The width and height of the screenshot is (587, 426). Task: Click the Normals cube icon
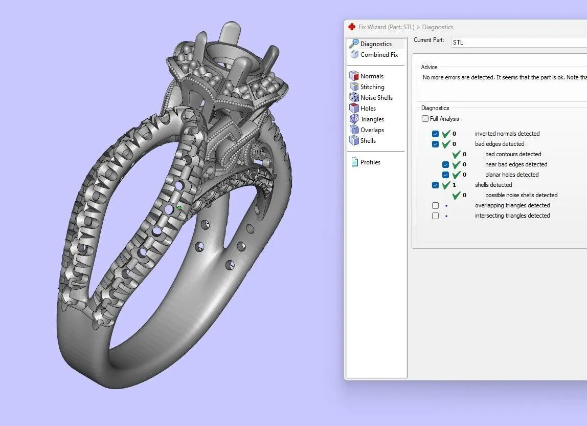(354, 76)
